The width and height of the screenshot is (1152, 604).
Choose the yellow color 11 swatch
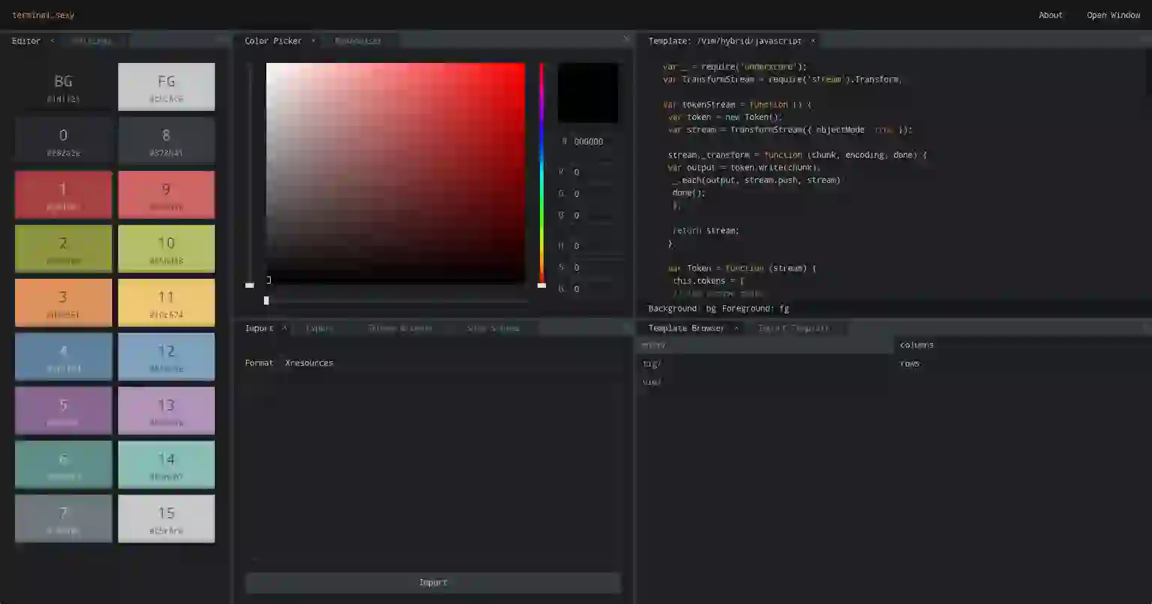[166, 303]
